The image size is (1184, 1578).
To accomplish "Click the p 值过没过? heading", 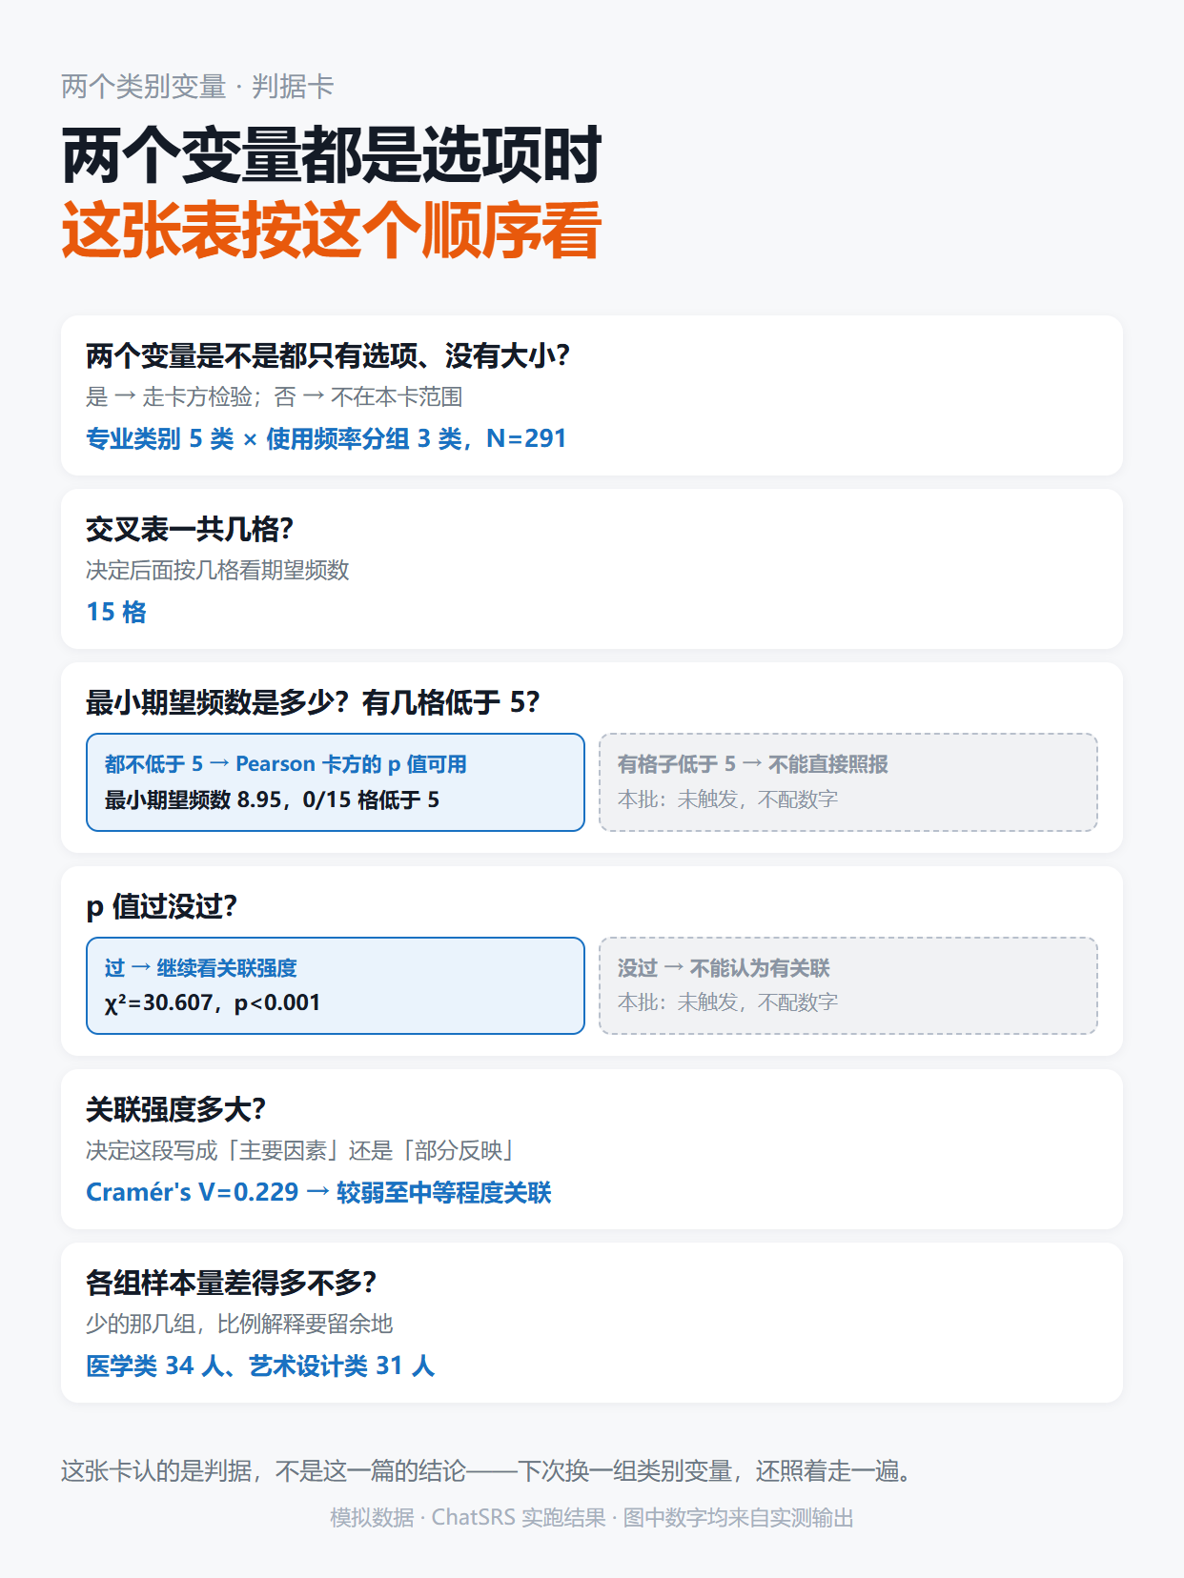I will point(161,906).
